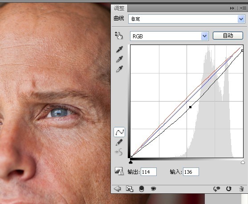Click view previous state icon
Screen dimensions: 248x204
pos(217,189)
